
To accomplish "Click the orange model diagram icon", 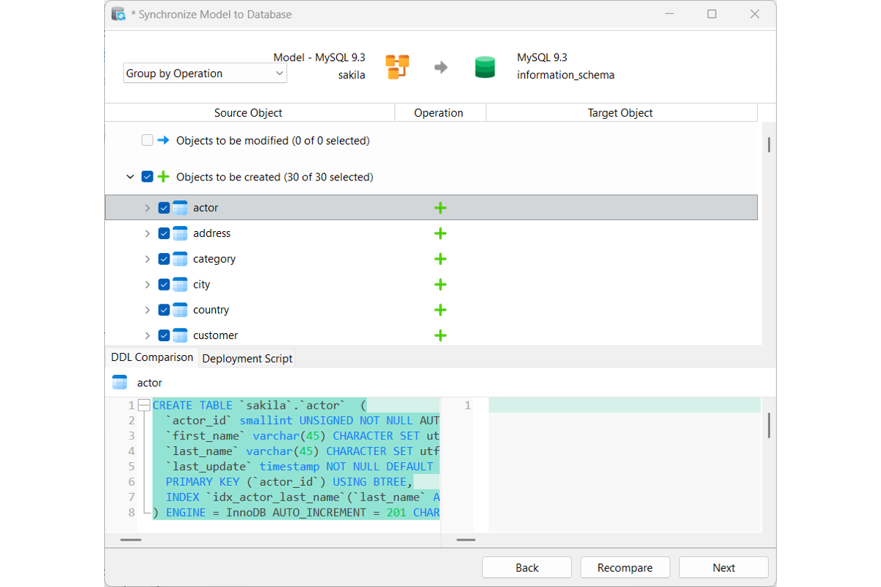I will pos(397,67).
